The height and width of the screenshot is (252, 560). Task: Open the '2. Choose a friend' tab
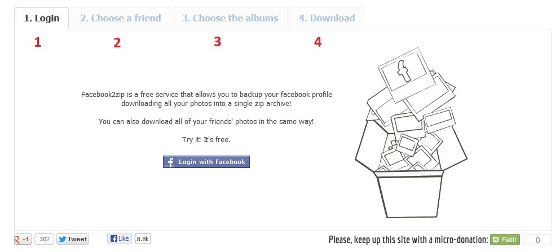pyautogui.click(x=120, y=18)
